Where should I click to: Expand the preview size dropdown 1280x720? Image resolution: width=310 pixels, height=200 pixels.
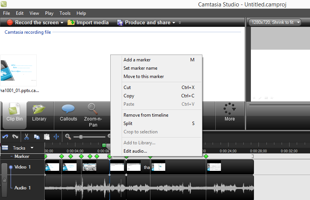[x=299, y=22]
